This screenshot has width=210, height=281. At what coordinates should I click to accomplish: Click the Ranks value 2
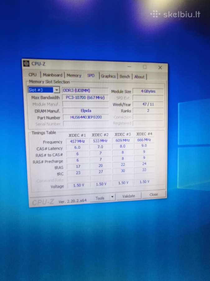[x=148, y=111]
